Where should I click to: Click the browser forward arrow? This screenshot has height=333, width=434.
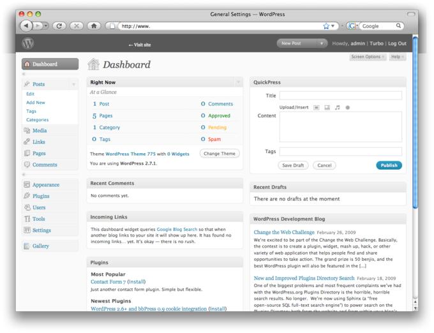click(38, 26)
